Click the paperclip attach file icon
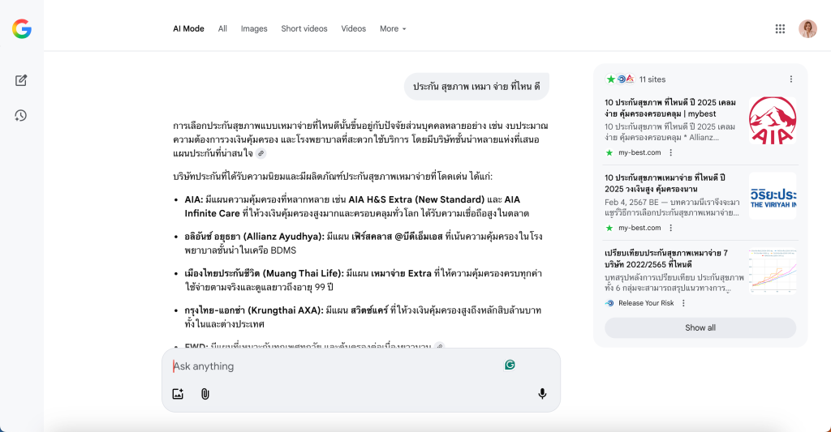831x432 pixels. click(x=205, y=394)
